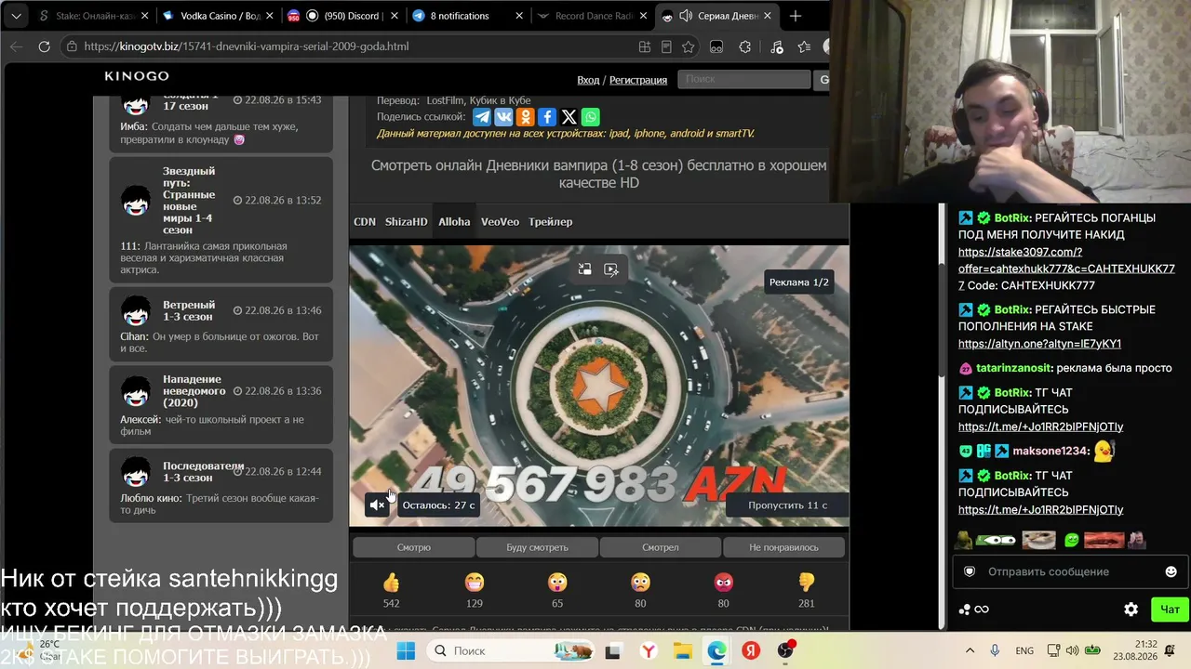Select the ShizaHD player tab
This screenshot has height=669, width=1191.
point(407,222)
